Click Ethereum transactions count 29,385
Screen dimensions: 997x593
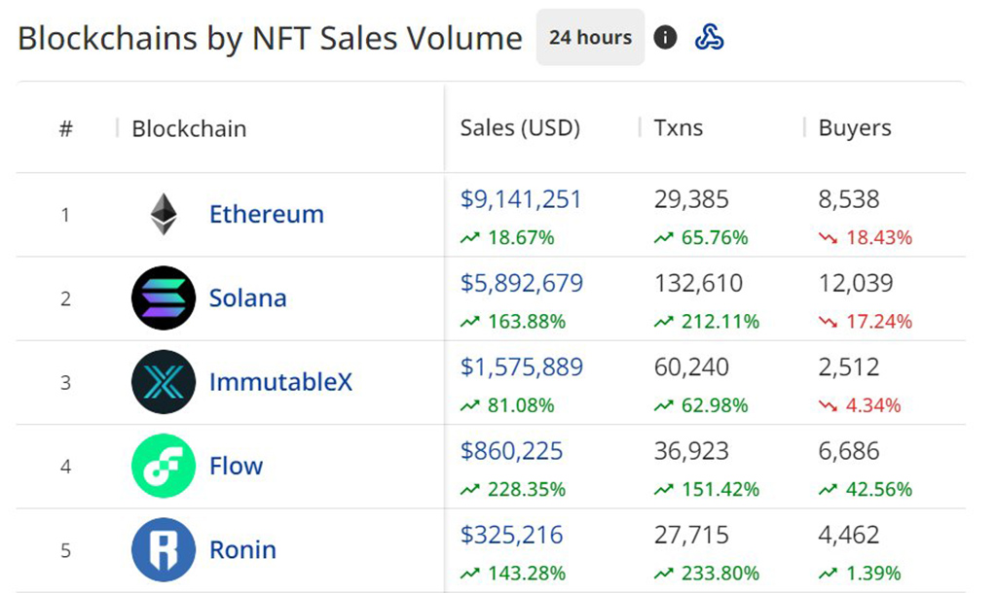[x=691, y=199]
